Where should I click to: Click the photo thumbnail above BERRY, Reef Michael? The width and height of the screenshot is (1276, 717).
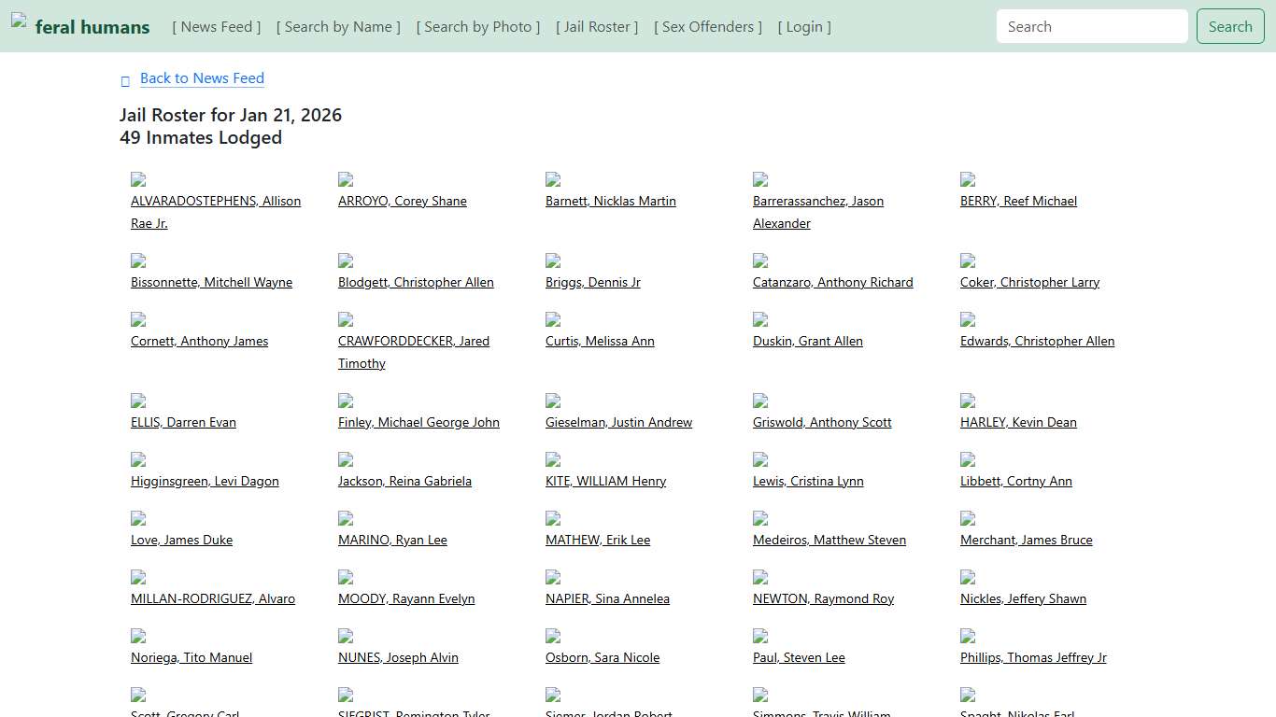[x=968, y=179]
